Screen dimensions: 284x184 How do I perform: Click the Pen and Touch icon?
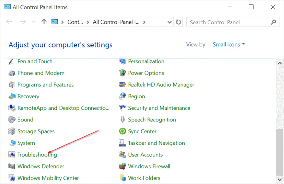tap(11, 62)
